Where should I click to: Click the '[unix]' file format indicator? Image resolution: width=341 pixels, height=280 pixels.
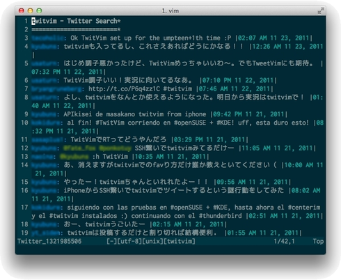point(152,241)
